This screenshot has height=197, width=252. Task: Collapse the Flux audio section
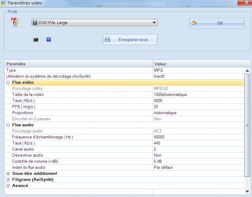[8, 125]
